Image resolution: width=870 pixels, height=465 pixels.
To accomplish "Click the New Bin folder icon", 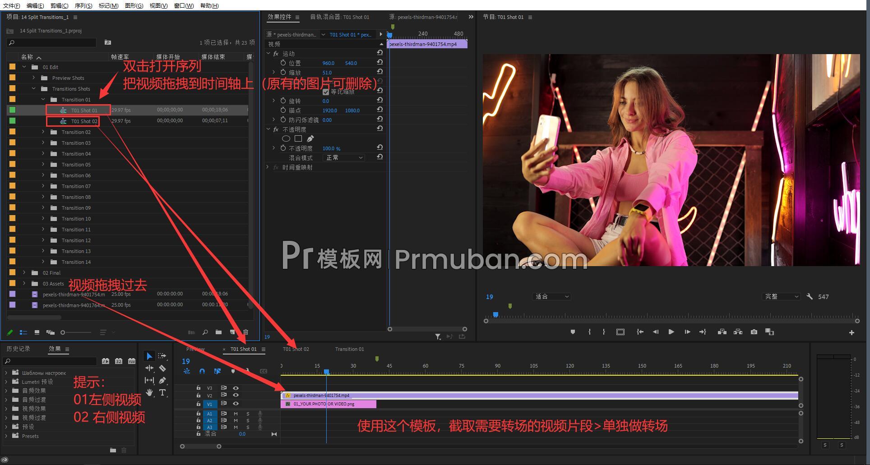I will click(219, 332).
